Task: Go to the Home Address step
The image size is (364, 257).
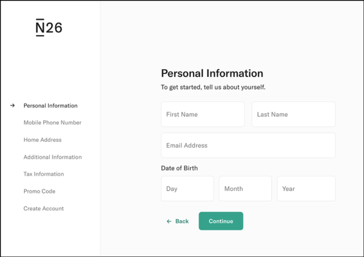Action: tap(42, 140)
